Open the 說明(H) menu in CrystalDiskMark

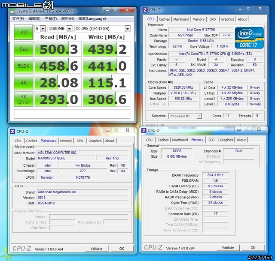pyautogui.click(x=67, y=19)
